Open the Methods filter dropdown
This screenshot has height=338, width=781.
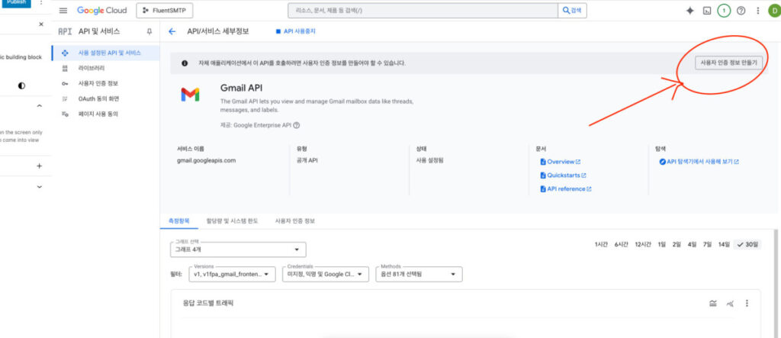click(419, 274)
